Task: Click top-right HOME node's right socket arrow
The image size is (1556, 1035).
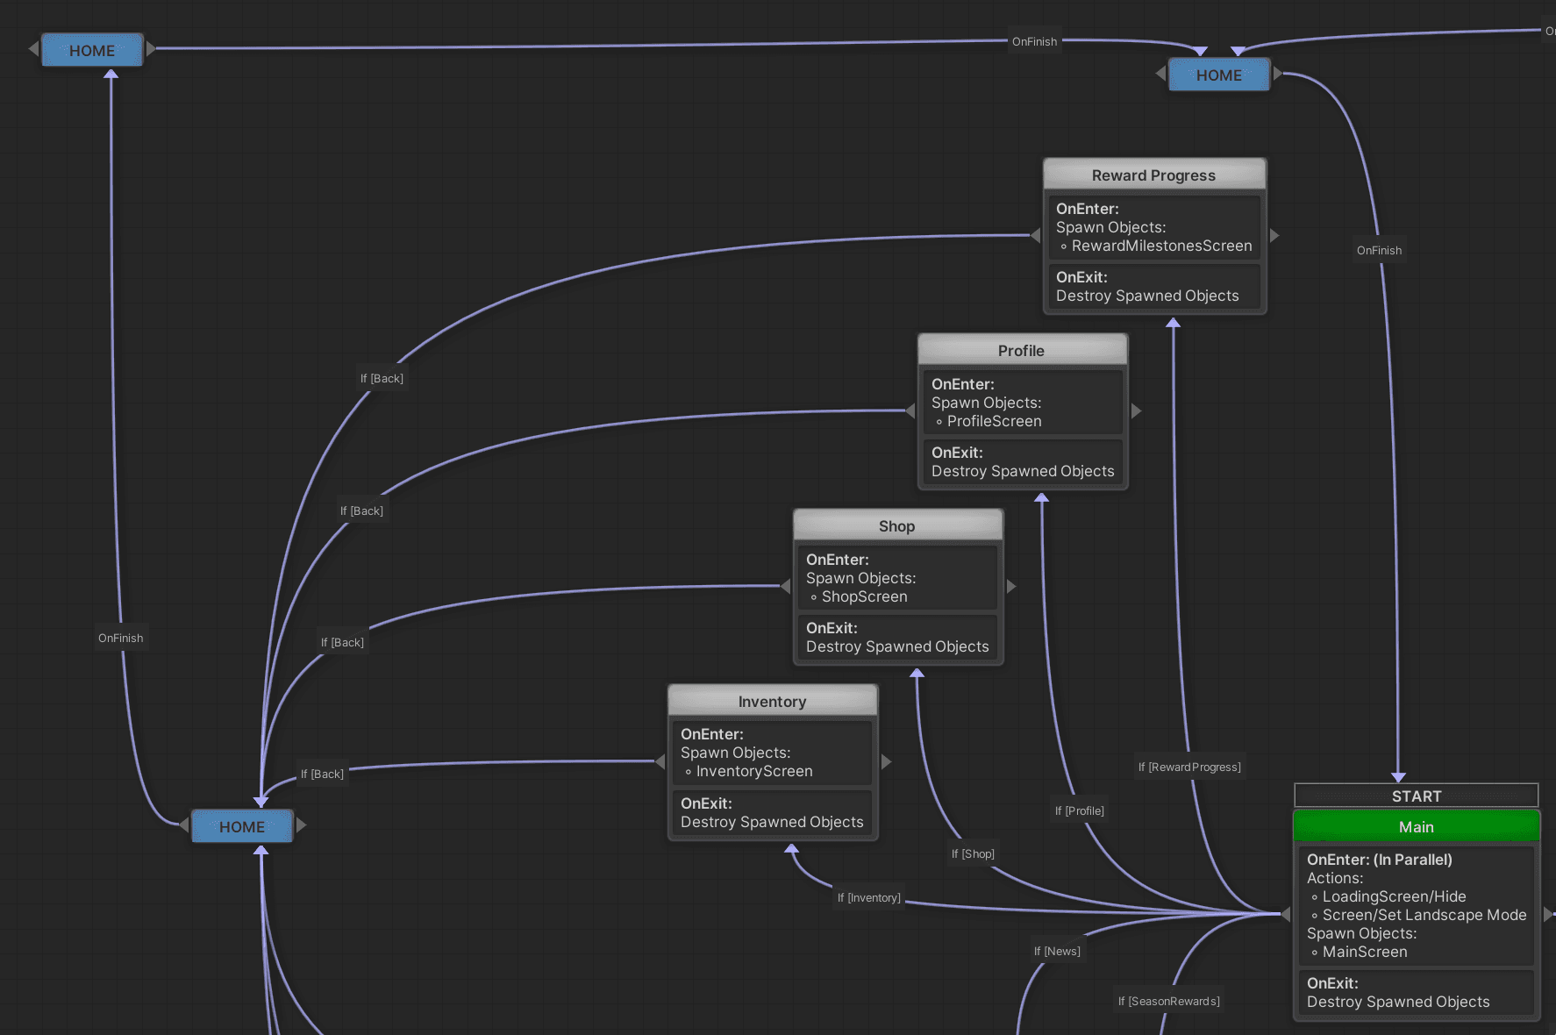Action: pos(1278,74)
